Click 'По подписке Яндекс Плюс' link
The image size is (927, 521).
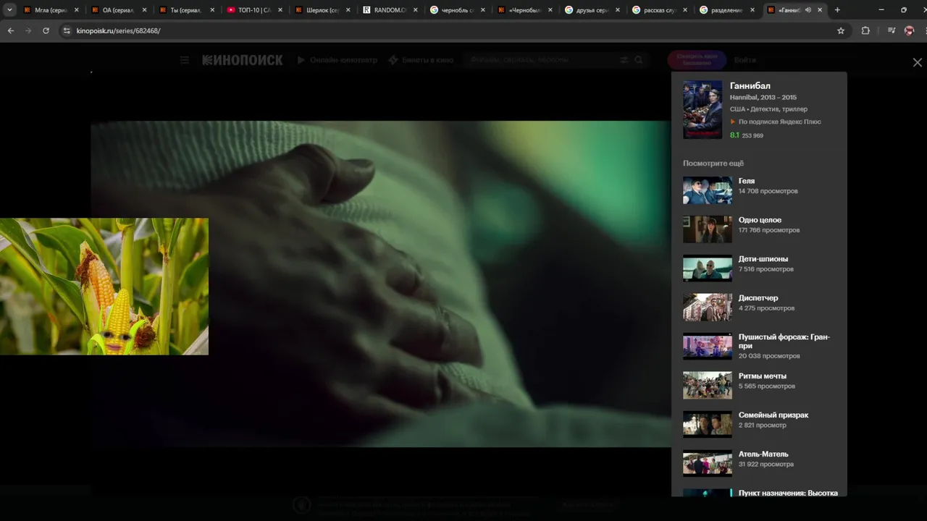(x=779, y=122)
